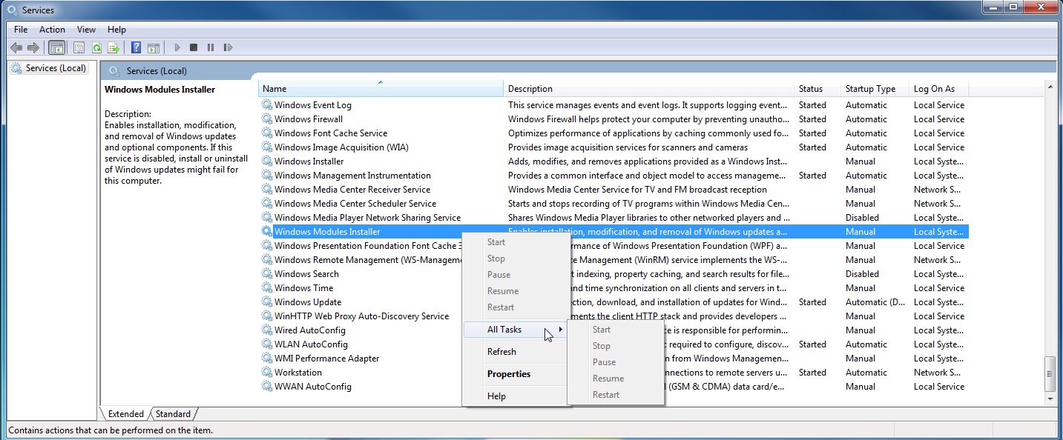Click the vertical scrollbar down arrow
This screenshot has width=1063, height=440.
tap(1050, 399)
